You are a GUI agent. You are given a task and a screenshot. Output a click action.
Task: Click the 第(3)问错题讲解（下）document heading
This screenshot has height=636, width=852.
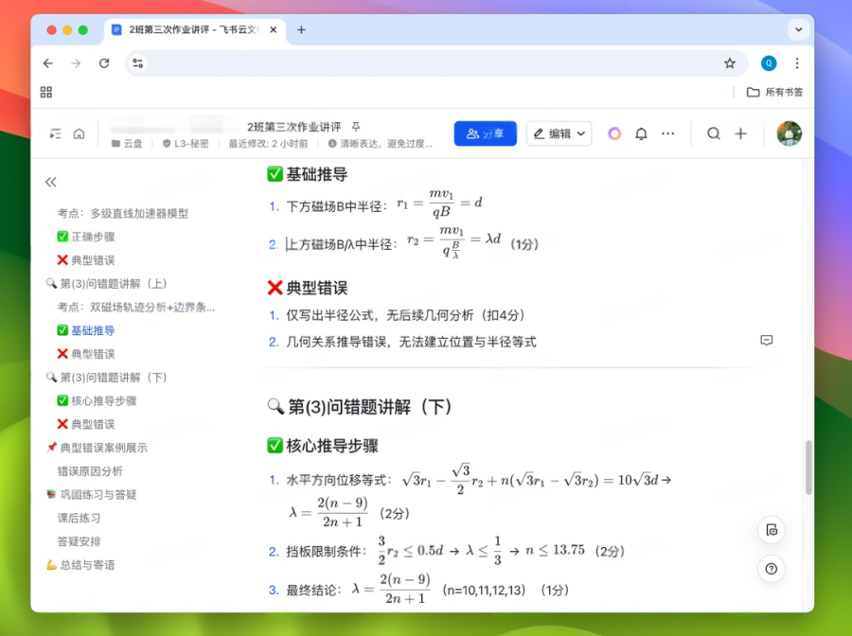[x=360, y=407]
